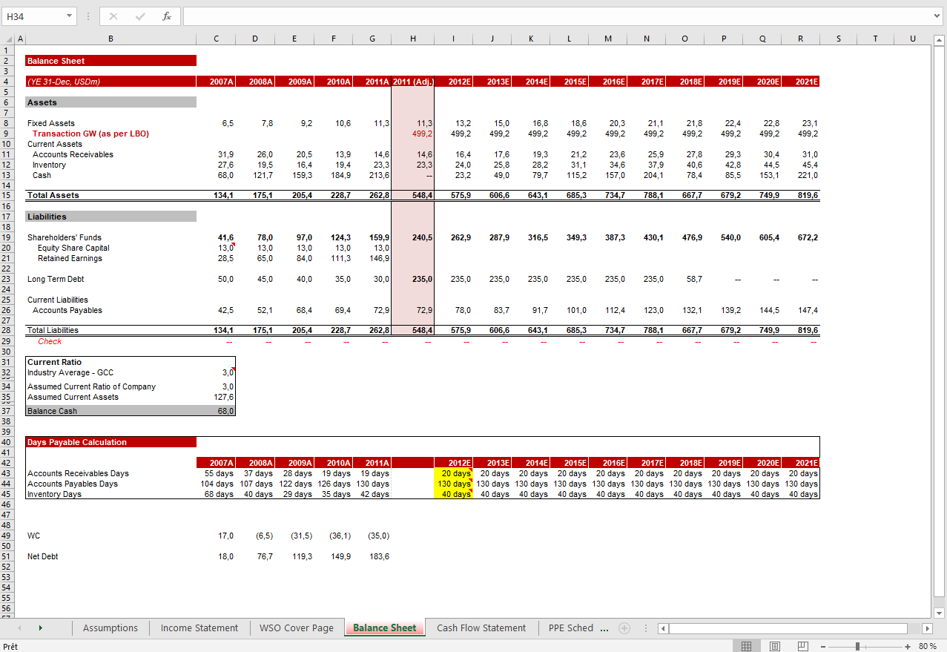Click the next sheet navigation arrow

[39, 628]
